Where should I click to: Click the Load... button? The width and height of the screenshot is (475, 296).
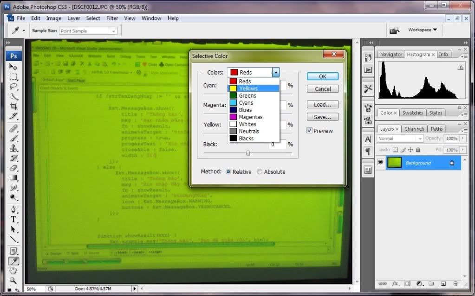[322, 105]
